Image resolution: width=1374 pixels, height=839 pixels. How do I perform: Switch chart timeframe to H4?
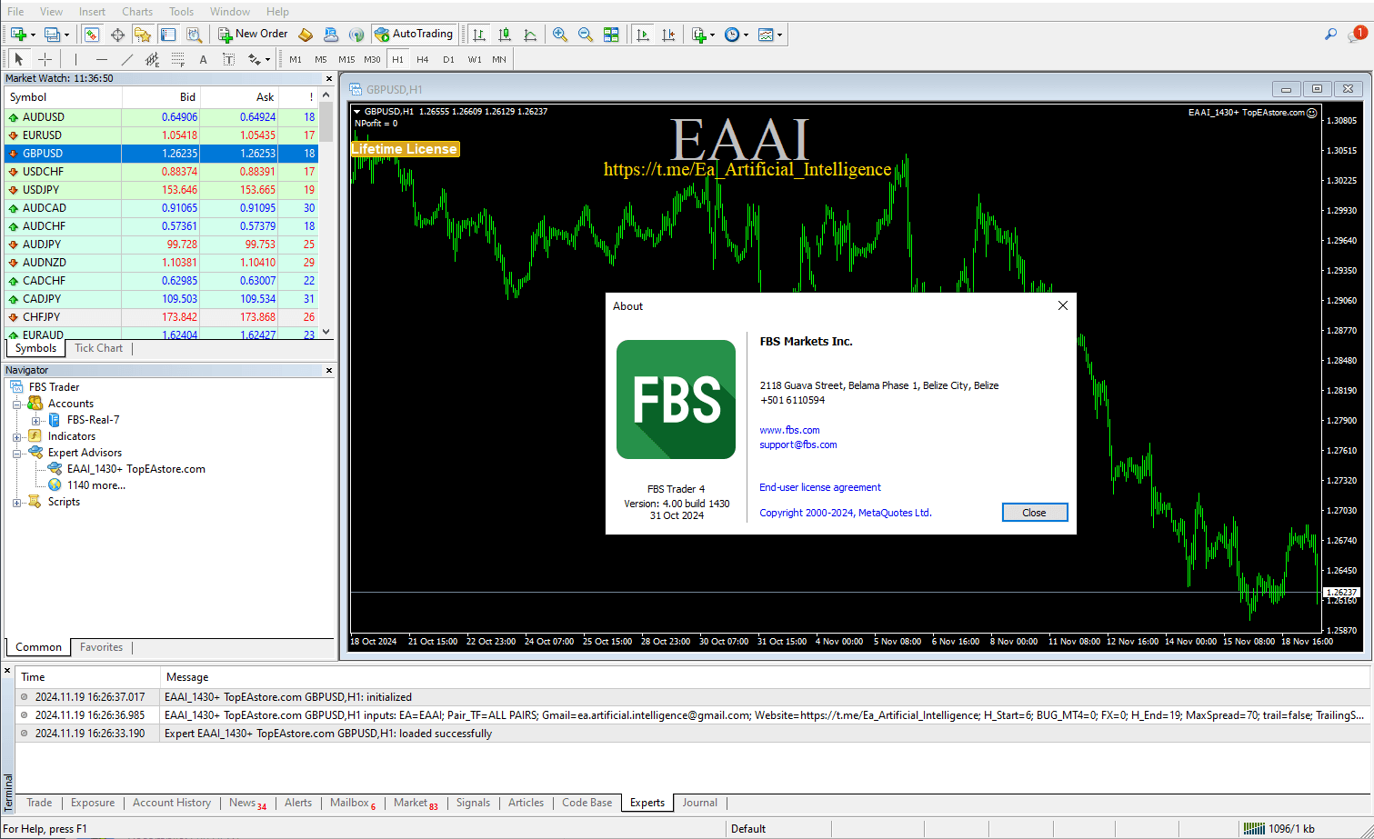tap(423, 59)
